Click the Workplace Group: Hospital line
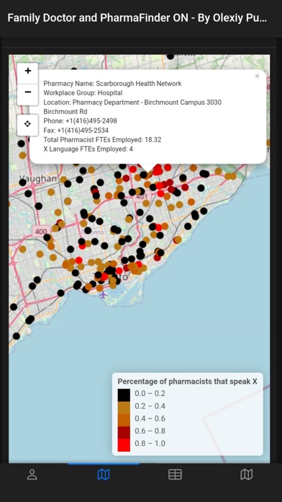The height and width of the screenshot is (502, 282). point(83,93)
